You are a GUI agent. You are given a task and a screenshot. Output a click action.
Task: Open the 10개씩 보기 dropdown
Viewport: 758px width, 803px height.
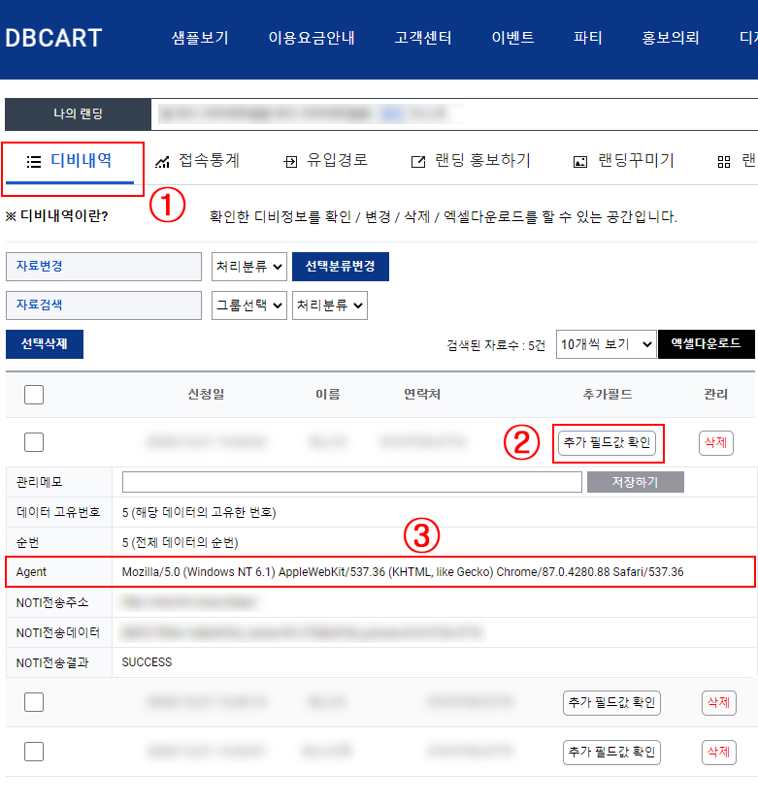pyautogui.click(x=607, y=344)
